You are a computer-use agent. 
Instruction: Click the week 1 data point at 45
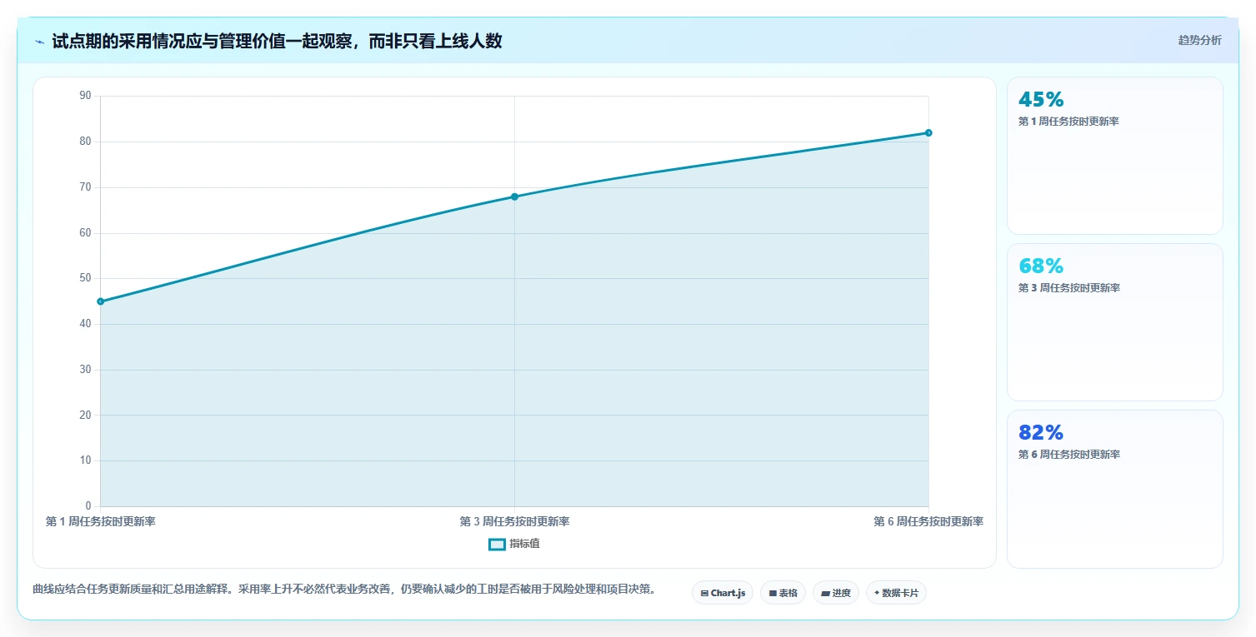(x=100, y=301)
